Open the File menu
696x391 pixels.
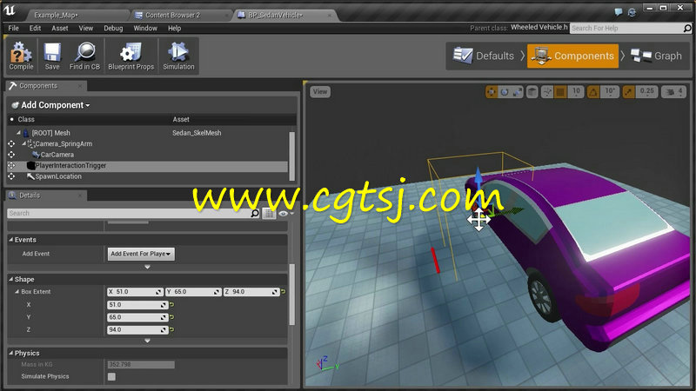tap(13, 29)
